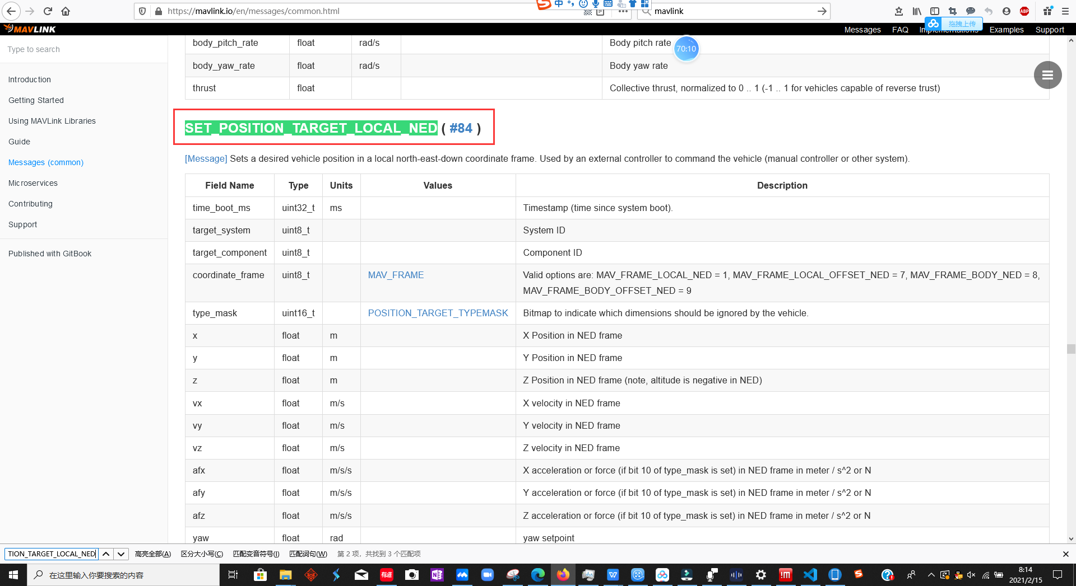Screen dimensions: 1076x586
Task: Take a screenshot with the crop icon
Action: coord(953,11)
